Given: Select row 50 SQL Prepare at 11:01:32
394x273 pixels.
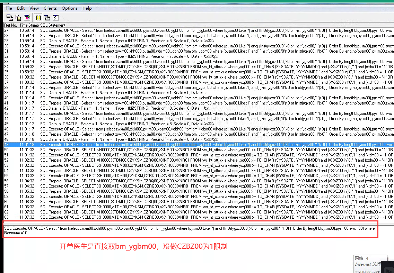Looking at the screenshot, I should [199, 149].
